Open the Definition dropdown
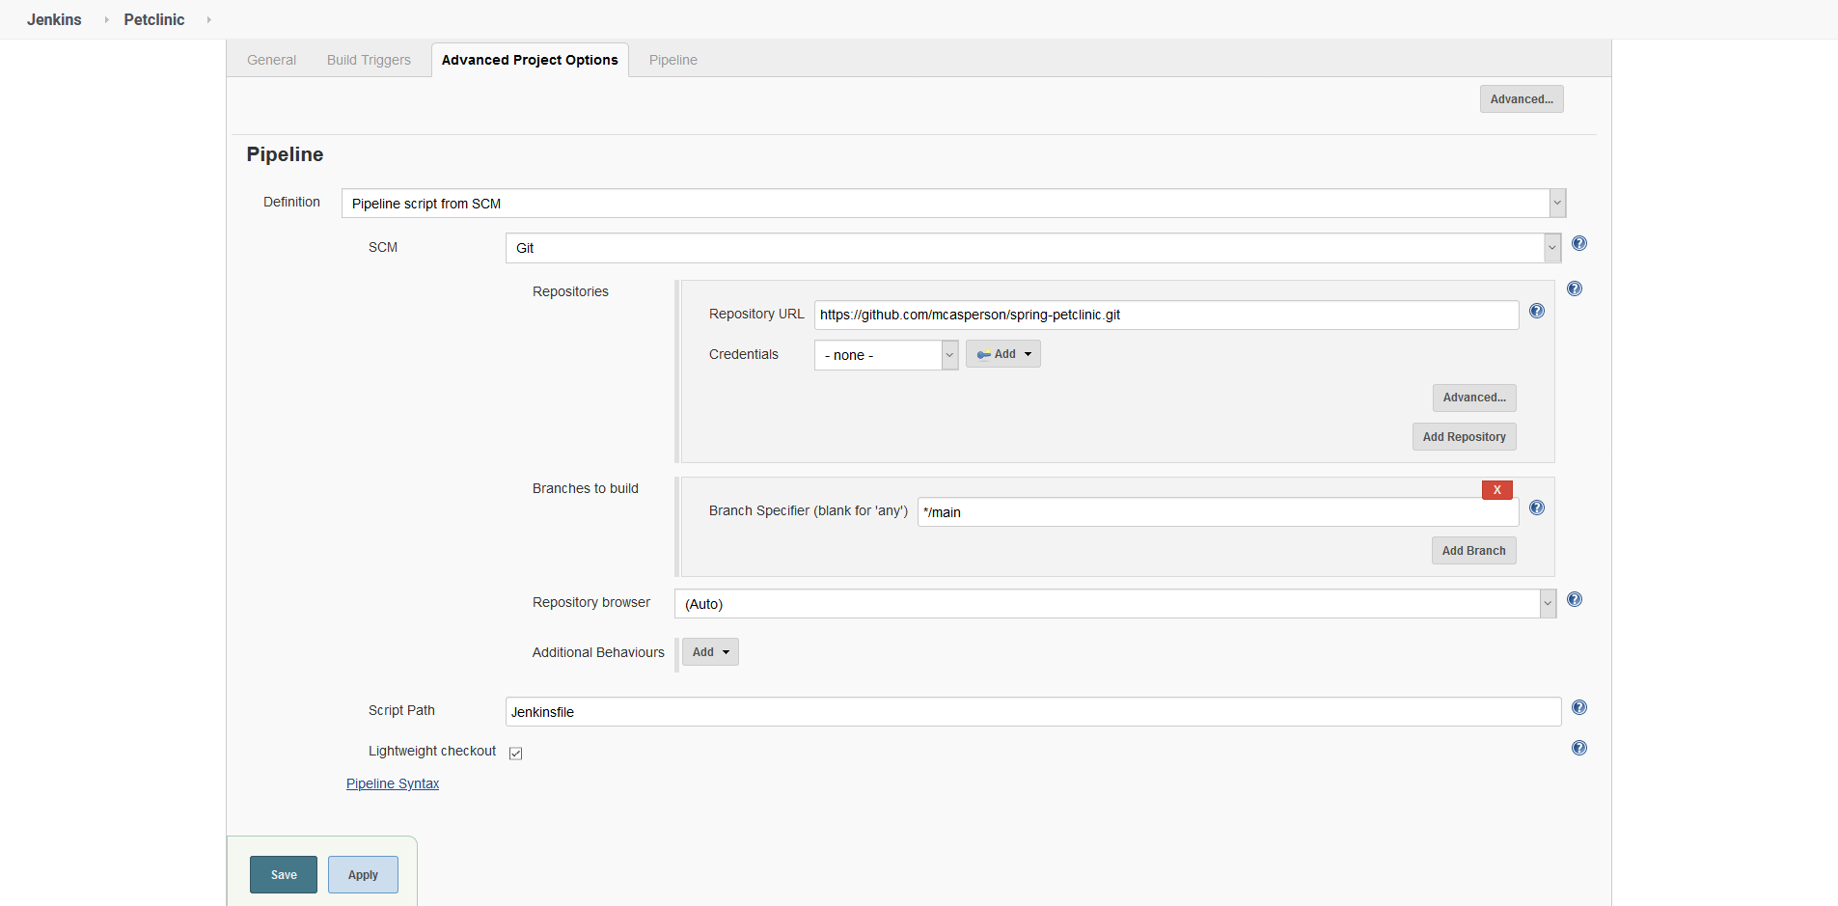Screen dimensions: 1838x906 [1556, 203]
